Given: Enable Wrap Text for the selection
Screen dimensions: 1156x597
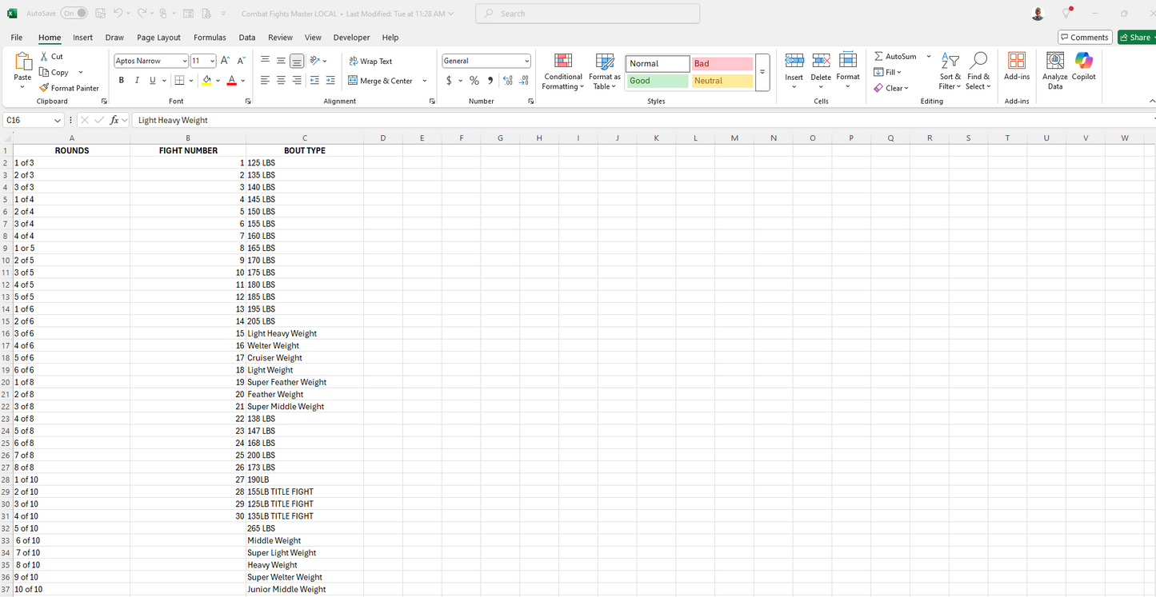Looking at the screenshot, I should coord(370,61).
